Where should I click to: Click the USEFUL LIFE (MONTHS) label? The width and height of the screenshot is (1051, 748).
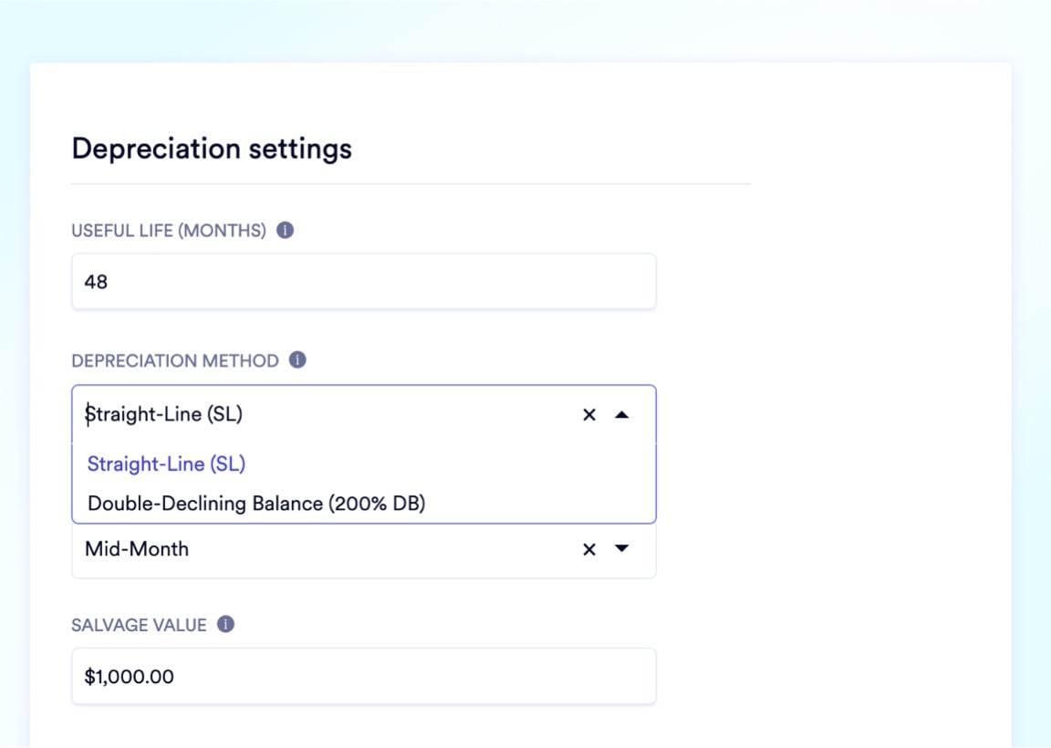pos(169,231)
